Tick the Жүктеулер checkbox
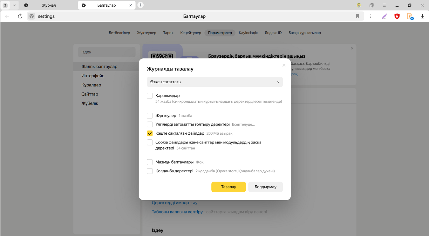429x236 pixels. 150,116
